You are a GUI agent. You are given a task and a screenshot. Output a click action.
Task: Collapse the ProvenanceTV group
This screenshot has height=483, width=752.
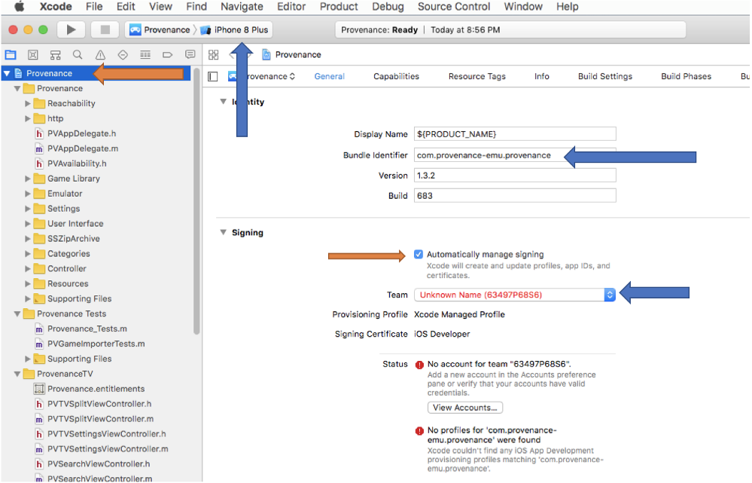[17, 374]
